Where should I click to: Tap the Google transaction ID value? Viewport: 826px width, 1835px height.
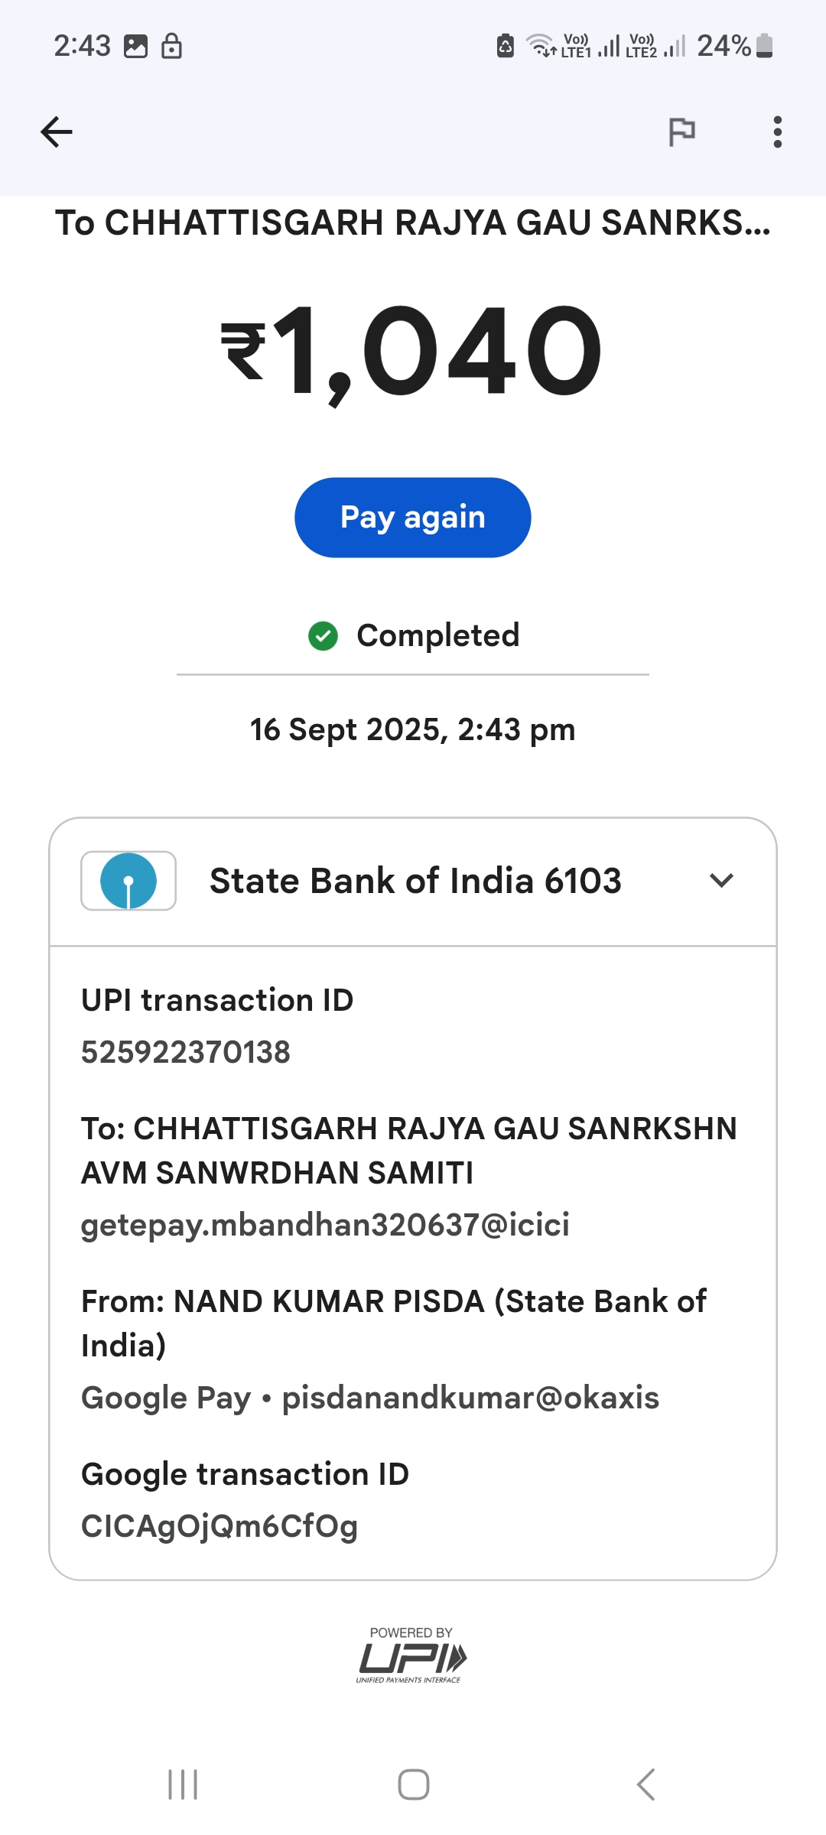220,1526
